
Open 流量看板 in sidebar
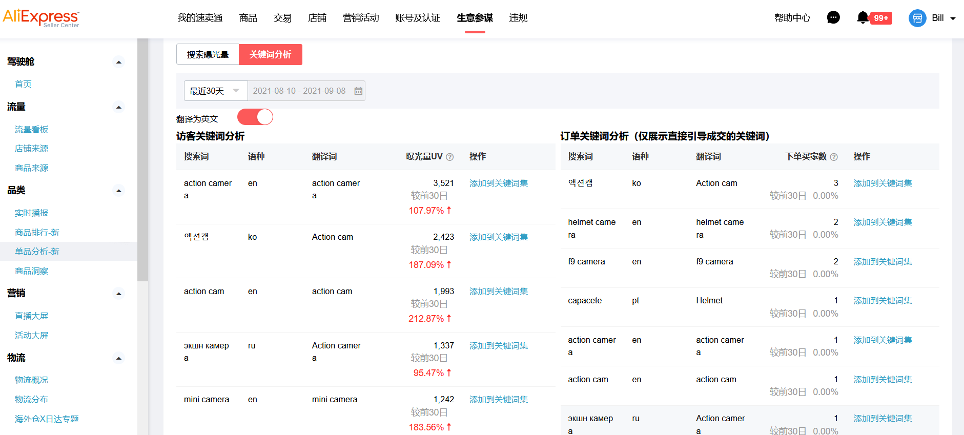click(x=31, y=130)
